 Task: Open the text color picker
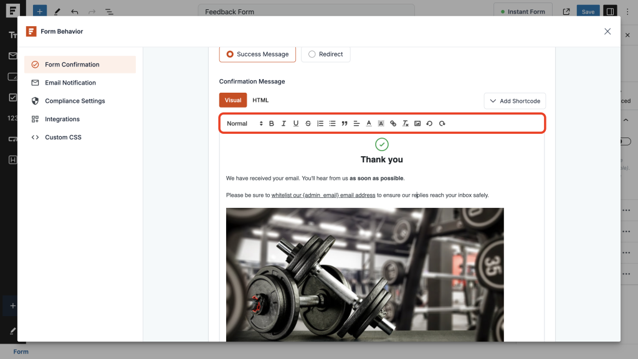point(368,123)
